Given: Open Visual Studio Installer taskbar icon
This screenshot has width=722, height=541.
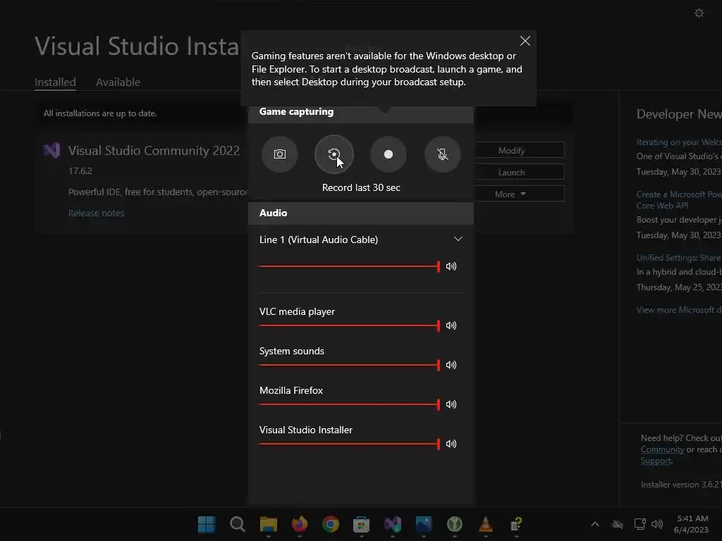Looking at the screenshot, I should 393,524.
